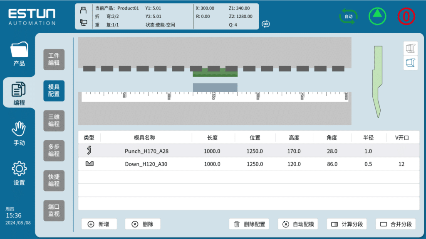Select the 编程 programming section
426x239 pixels.
point(19,93)
